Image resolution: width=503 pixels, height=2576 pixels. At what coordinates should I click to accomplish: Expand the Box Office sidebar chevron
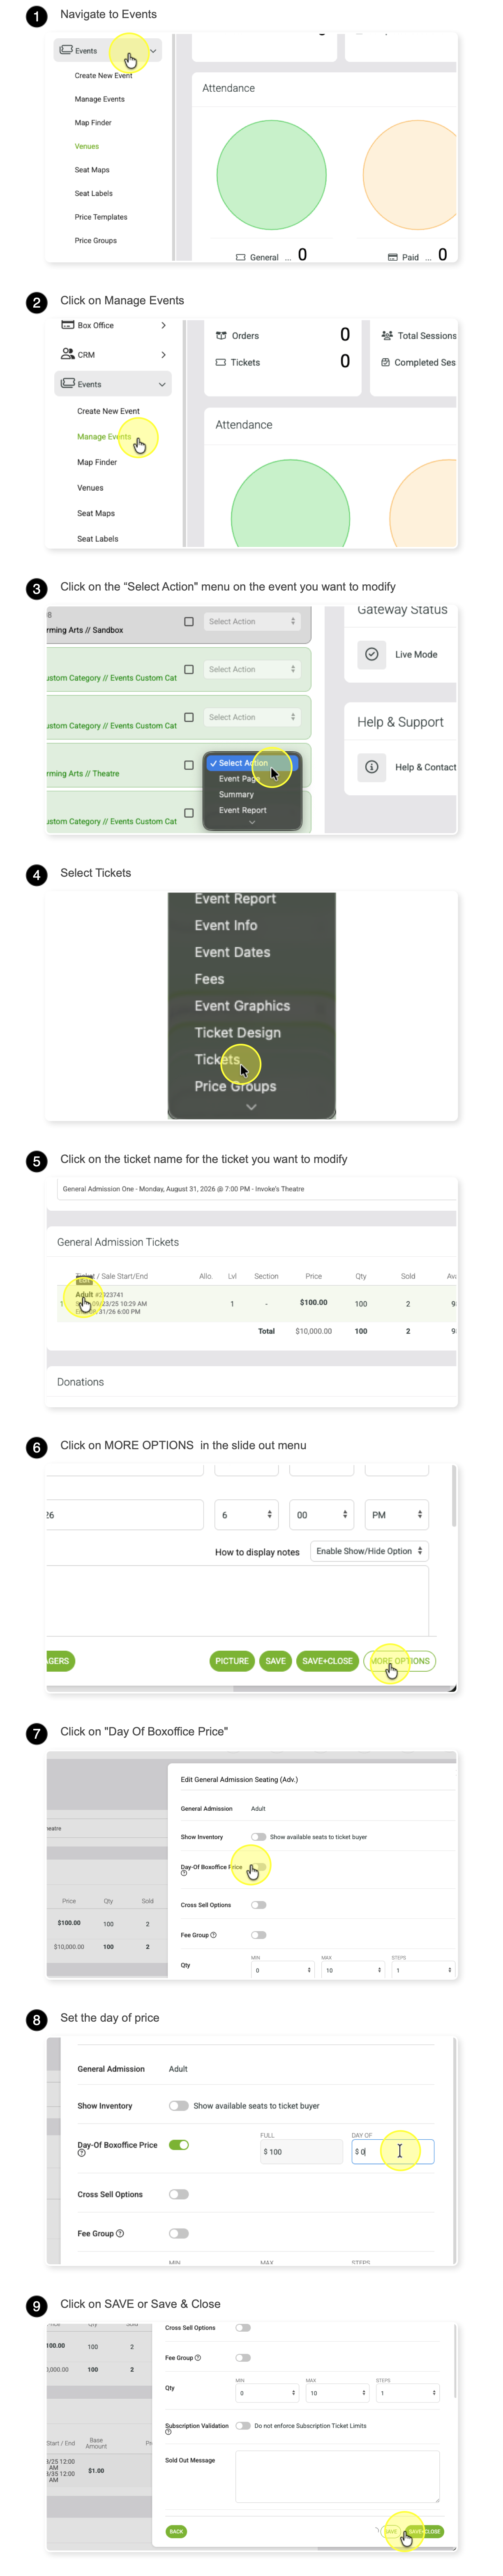164,325
